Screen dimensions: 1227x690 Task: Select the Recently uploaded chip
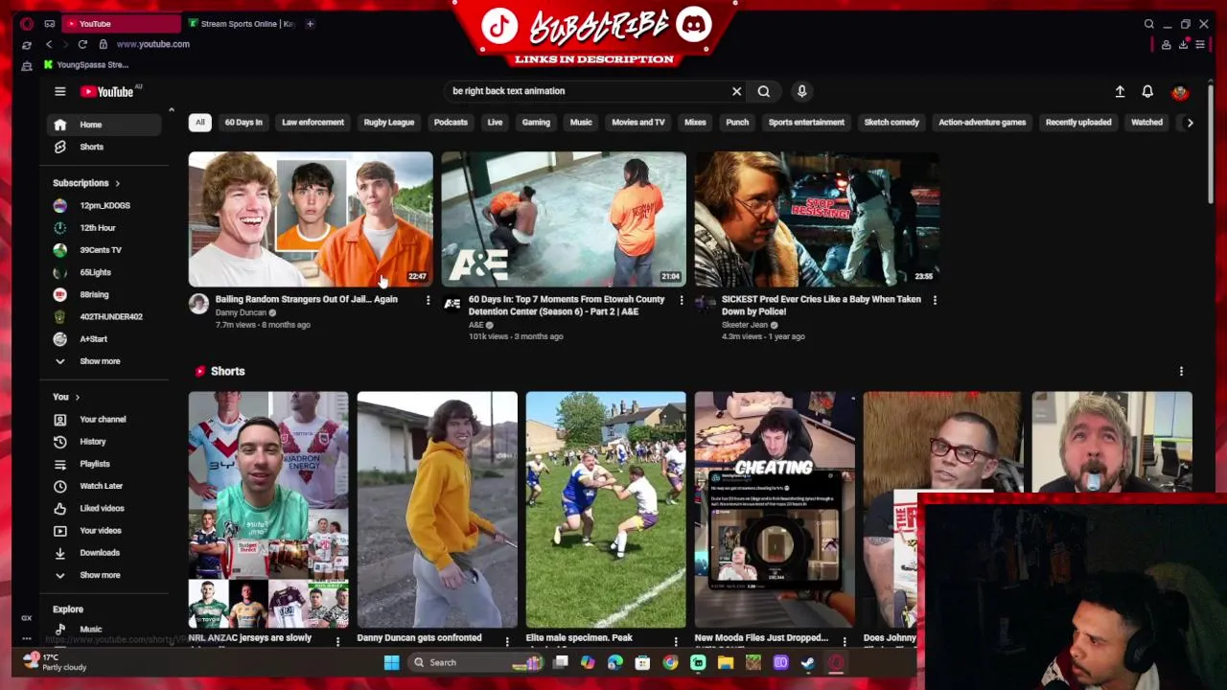(1078, 123)
